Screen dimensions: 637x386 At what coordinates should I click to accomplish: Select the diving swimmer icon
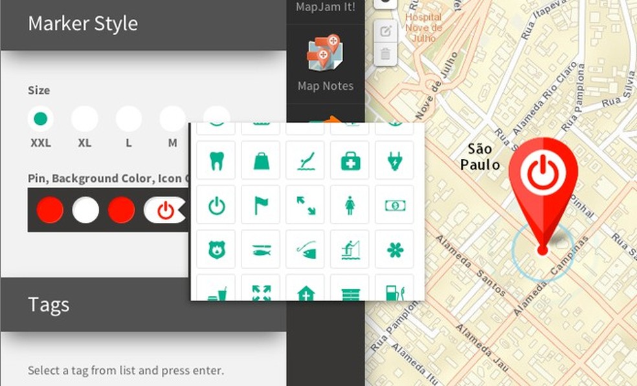pyautogui.click(x=306, y=161)
